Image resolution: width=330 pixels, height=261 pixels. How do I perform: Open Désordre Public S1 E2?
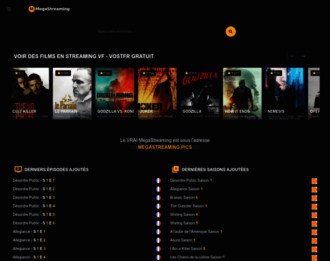point(34,189)
